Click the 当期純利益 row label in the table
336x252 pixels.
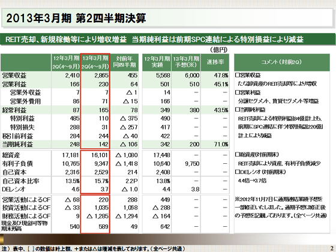click(17, 144)
